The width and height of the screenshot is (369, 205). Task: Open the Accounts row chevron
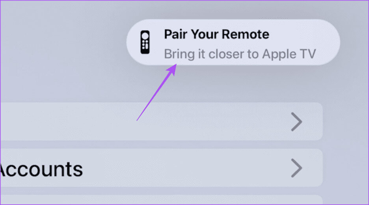296,168
